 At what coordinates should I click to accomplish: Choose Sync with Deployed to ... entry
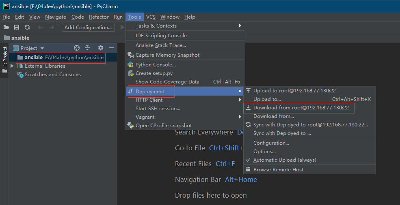pos(310,133)
